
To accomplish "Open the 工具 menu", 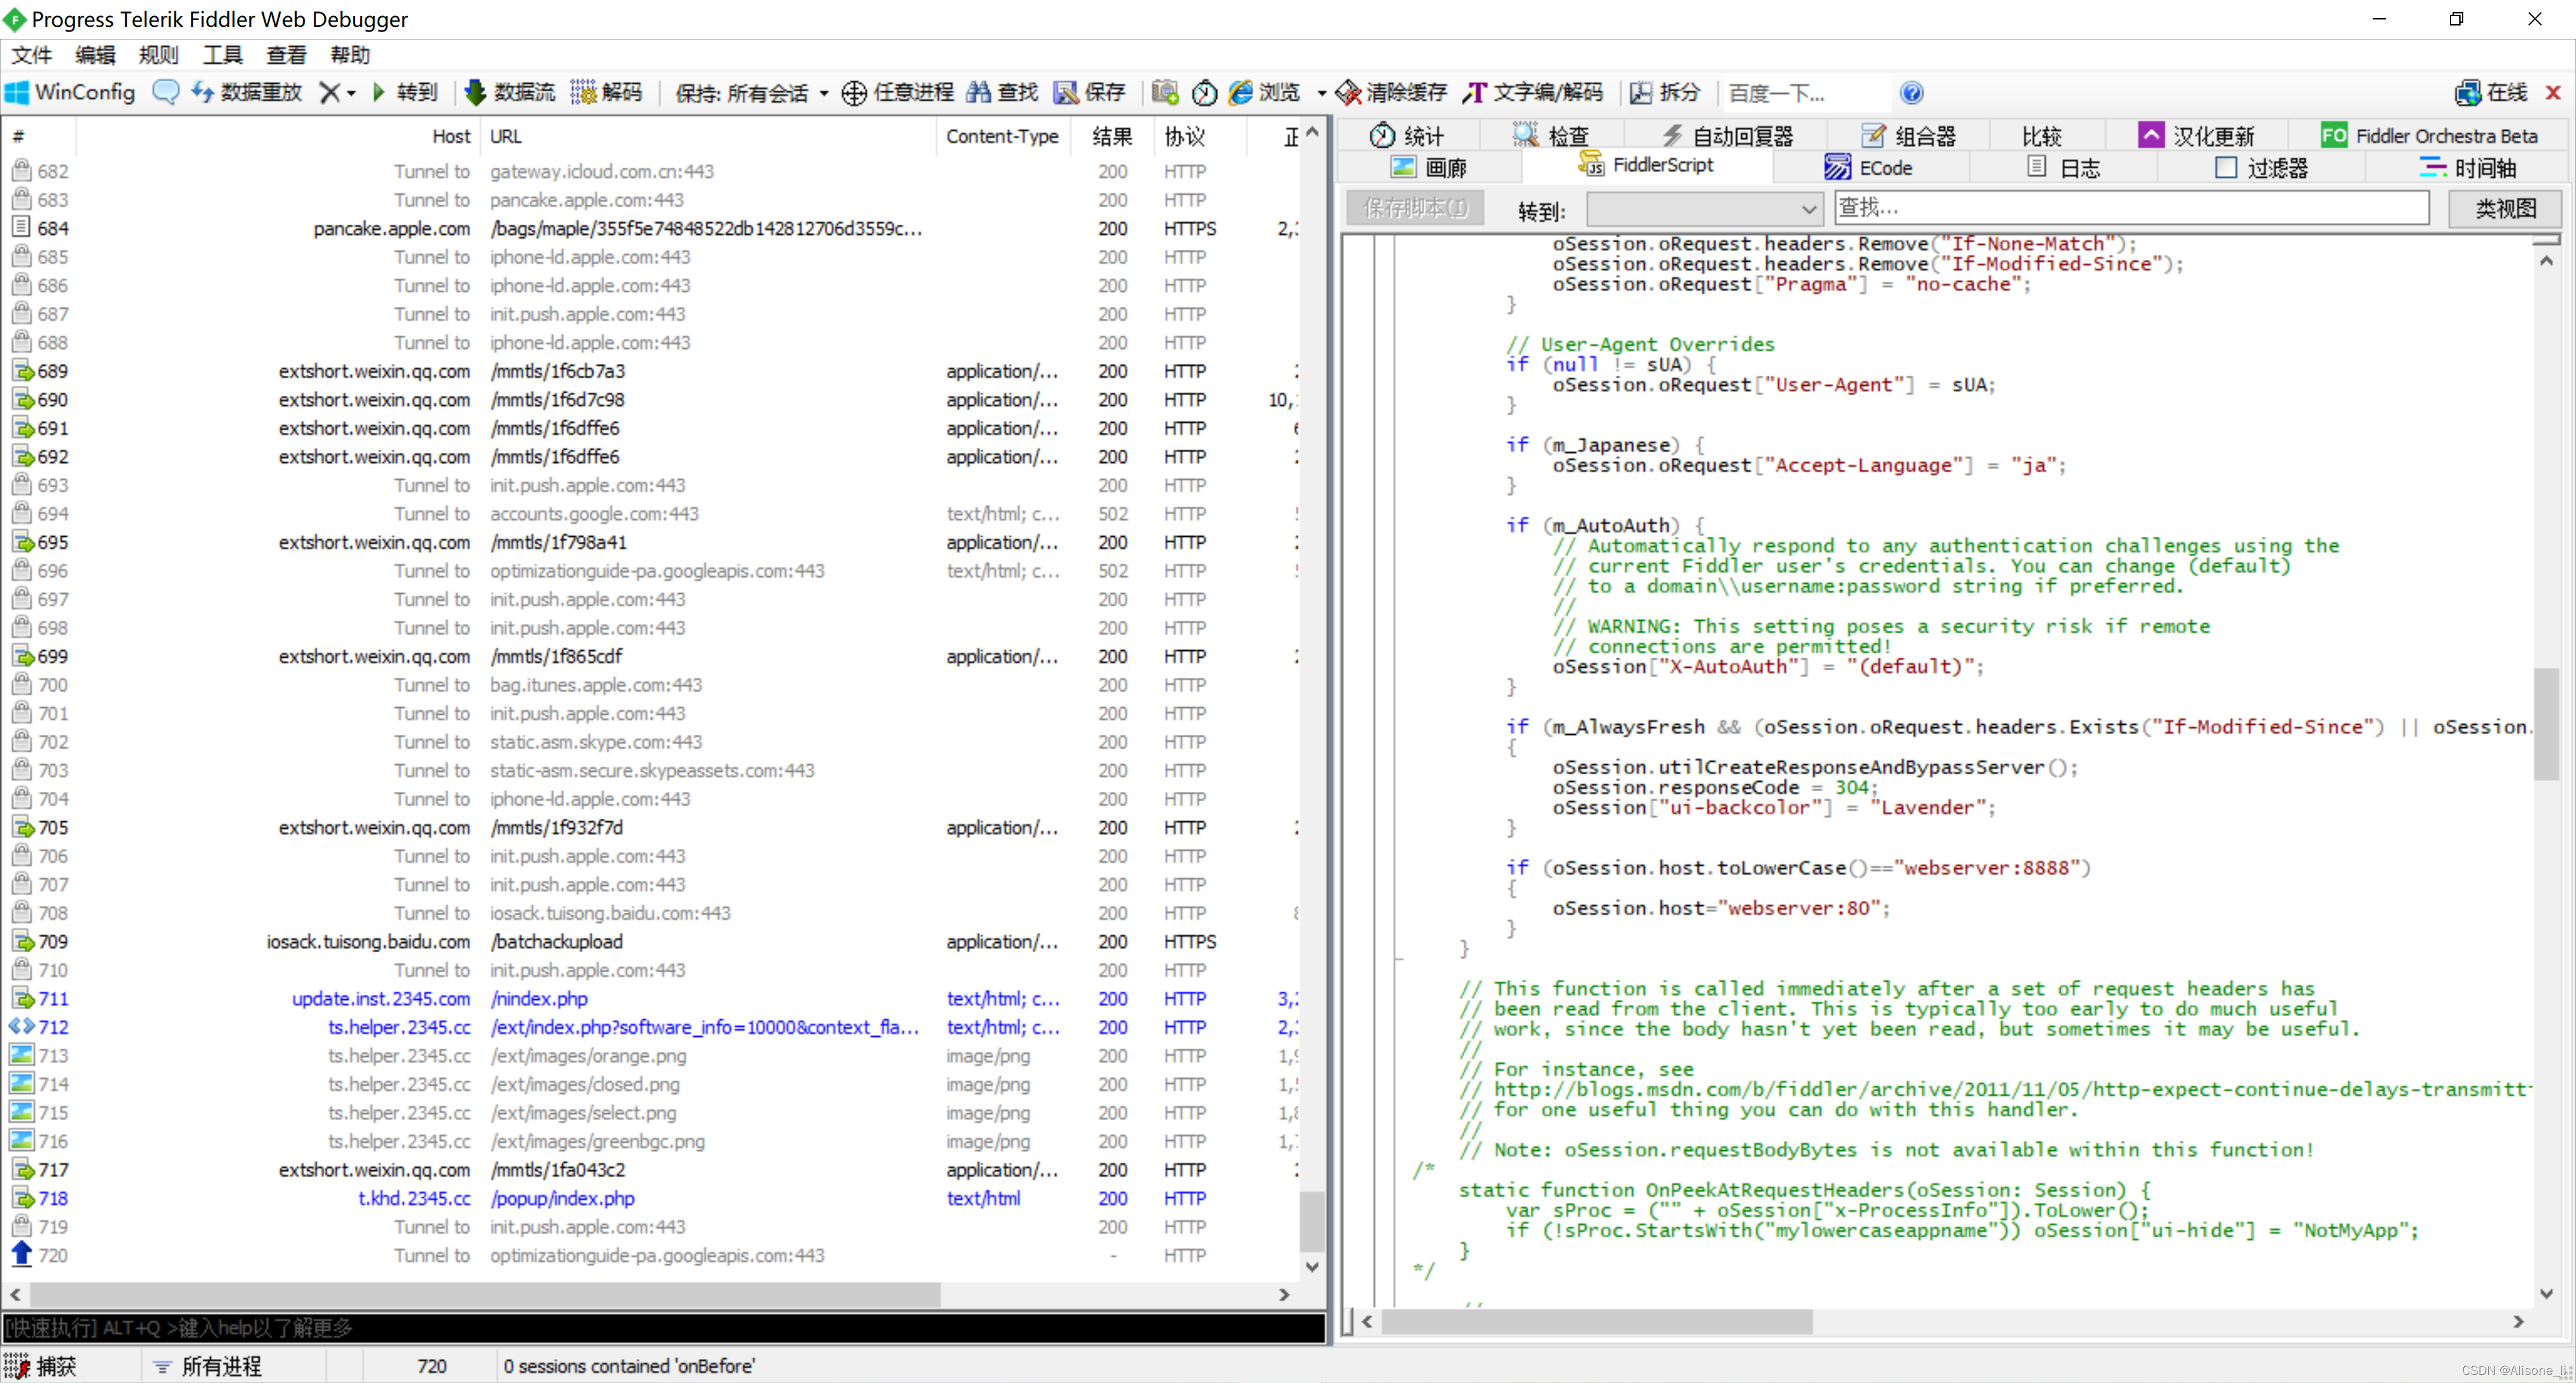I will pyautogui.click(x=222, y=55).
